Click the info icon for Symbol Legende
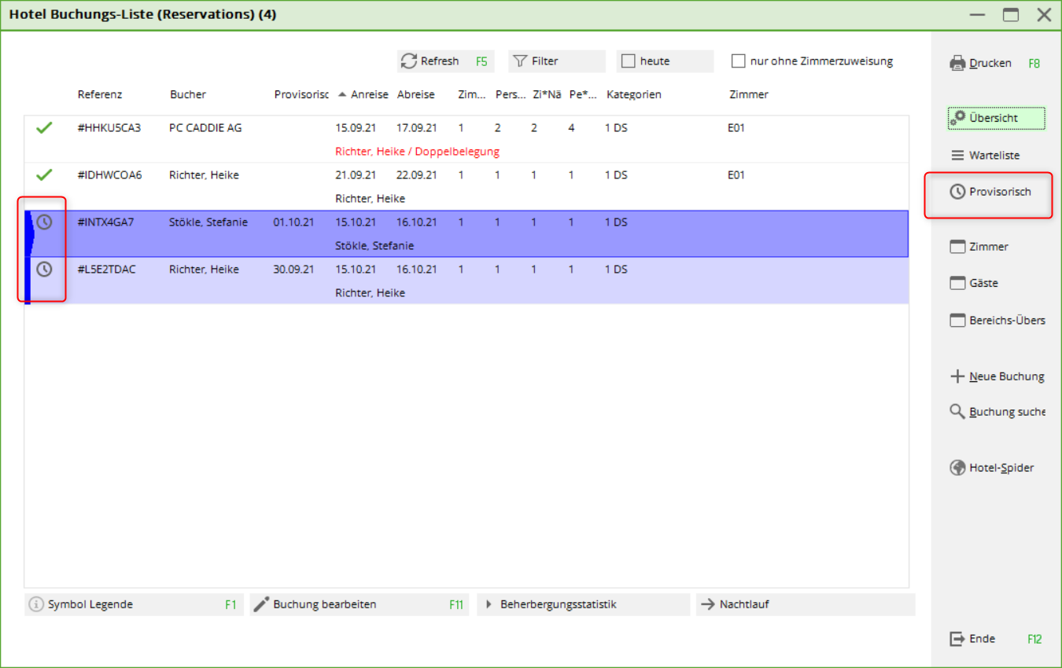 click(36, 604)
